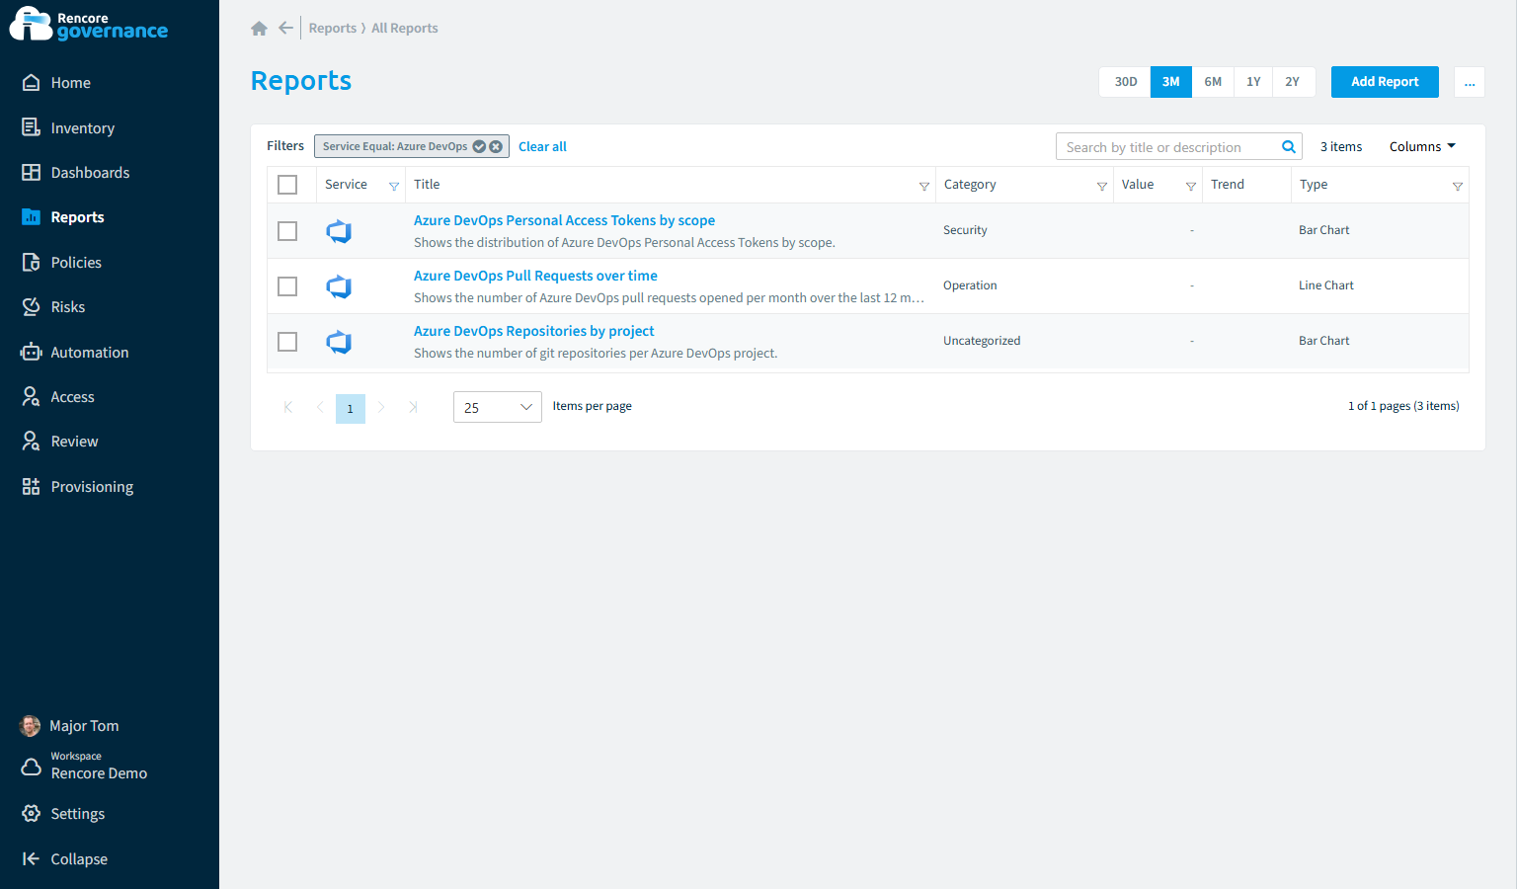Click page number 1 button

click(351, 409)
